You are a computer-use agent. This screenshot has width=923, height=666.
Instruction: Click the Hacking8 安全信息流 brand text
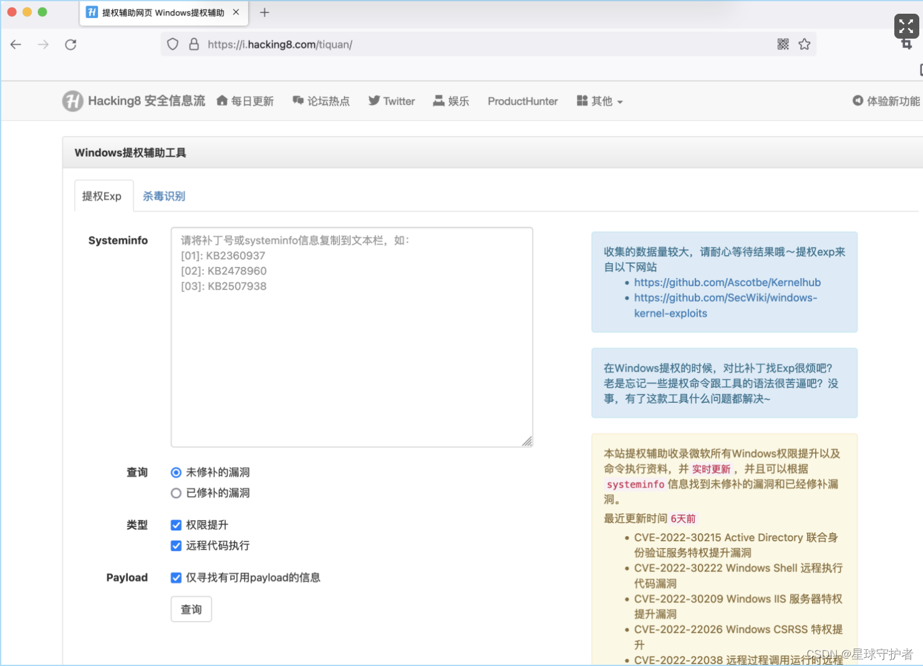click(147, 101)
